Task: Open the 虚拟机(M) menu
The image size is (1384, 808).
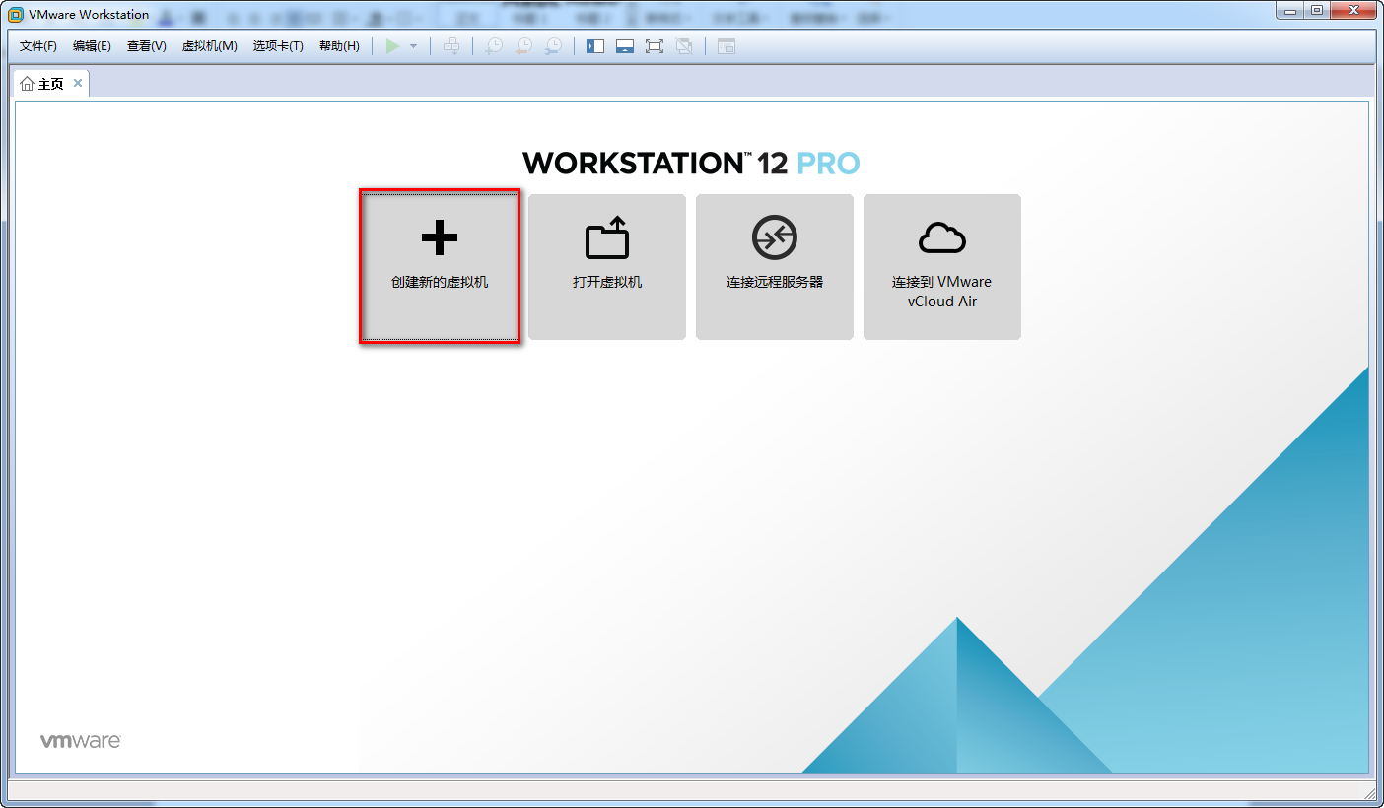Action: (209, 46)
